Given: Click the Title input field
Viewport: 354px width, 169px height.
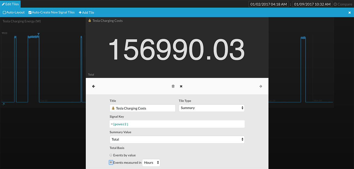Looking at the screenshot, I should 142,108.
